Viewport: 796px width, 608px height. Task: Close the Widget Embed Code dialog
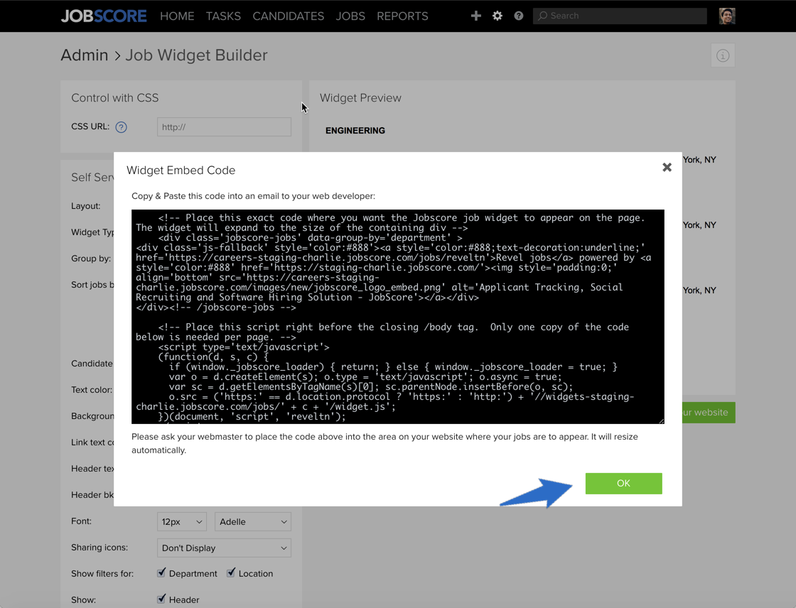tap(667, 167)
